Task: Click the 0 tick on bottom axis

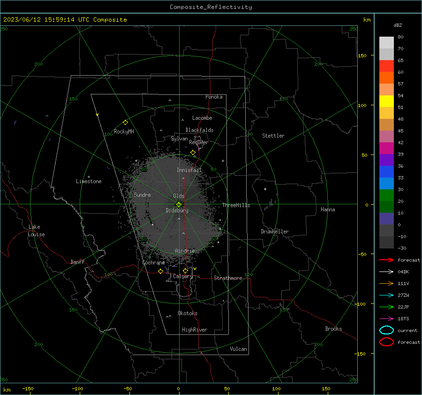Action: click(179, 389)
